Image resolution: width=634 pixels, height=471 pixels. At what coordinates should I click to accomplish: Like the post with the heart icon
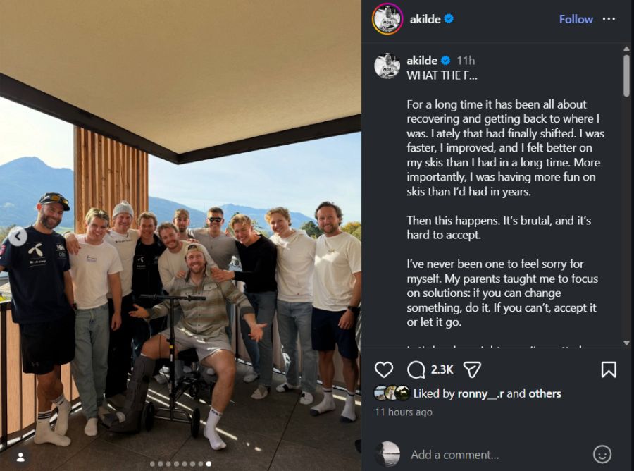(x=384, y=369)
